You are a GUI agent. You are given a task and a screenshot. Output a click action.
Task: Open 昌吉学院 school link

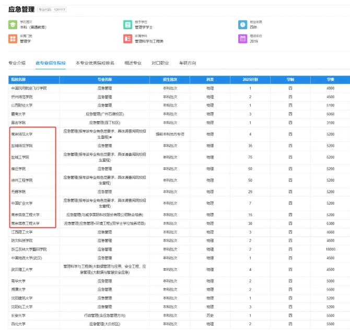(x=18, y=123)
